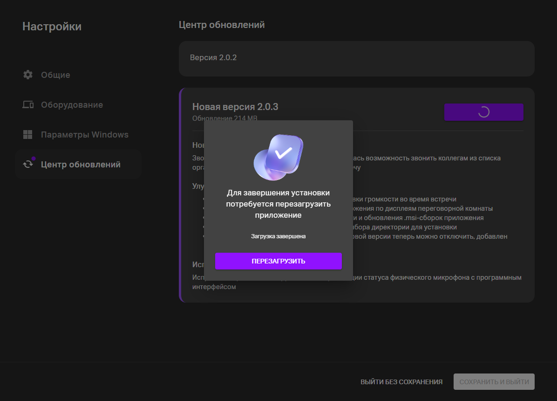Image resolution: width=557 pixels, height=401 pixels.
Task: Click the Версия 2.0.2 card
Action: [356, 58]
